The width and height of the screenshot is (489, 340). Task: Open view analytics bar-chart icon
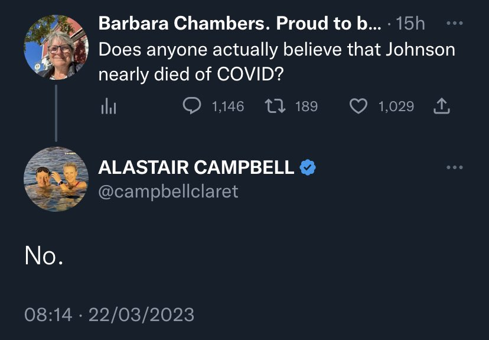pyautogui.click(x=108, y=106)
